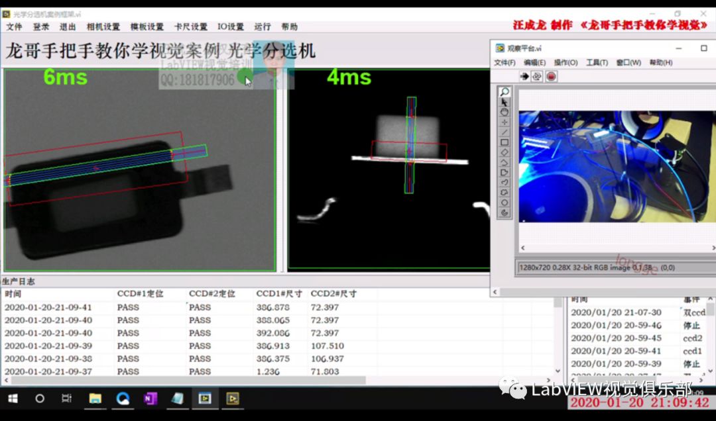Click event entry 2020/01/20 20-59-45
The image size is (716, 421).
616,338
